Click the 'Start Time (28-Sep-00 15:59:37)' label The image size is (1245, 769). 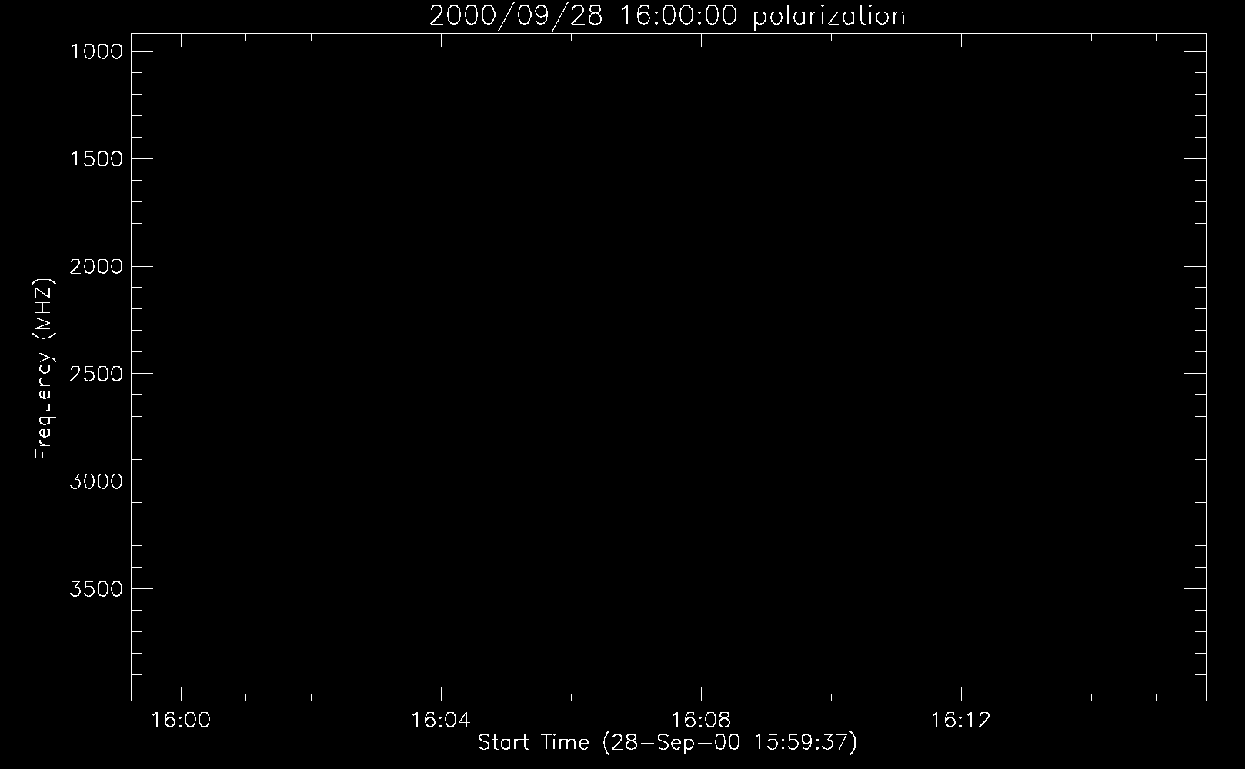667,743
